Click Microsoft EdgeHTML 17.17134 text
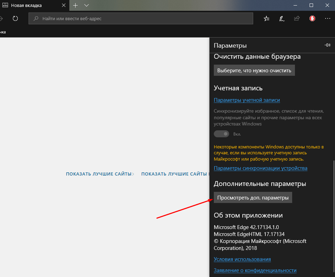The height and width of the screenshot is (277, 335). pyautogui.click(x=249, y=234)
